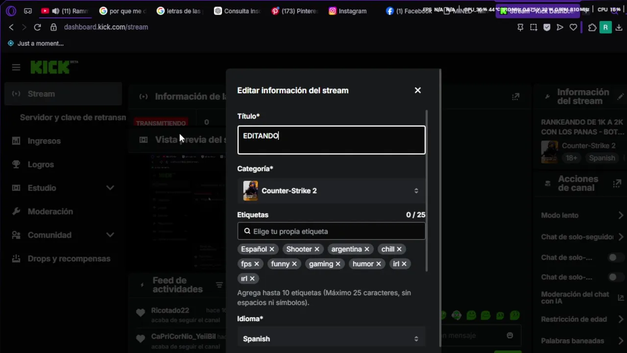This screenshot has width=627, height=353.
Task: Expand the Palabras baneadas option
Action: (621, 341)
